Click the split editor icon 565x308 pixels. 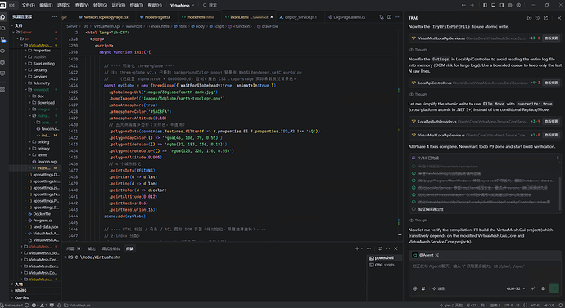pos(389,17)
